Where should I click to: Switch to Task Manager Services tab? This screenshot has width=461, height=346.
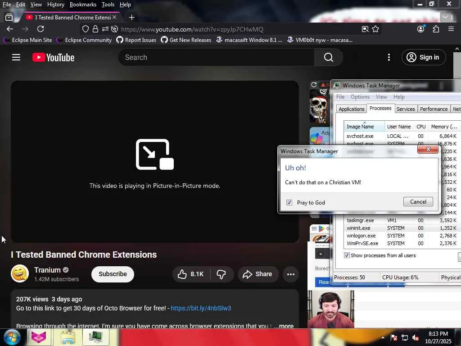[x=406, y=109]
